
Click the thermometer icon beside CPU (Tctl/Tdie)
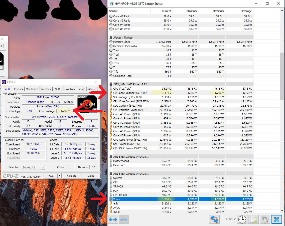(111, 89)
